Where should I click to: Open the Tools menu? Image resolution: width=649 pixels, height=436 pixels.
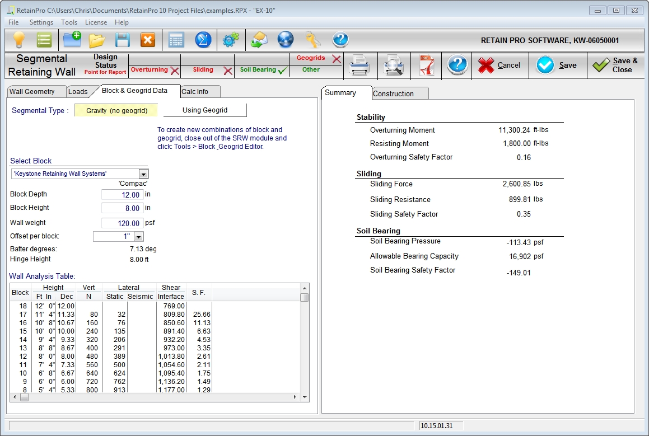pos(69,22)
